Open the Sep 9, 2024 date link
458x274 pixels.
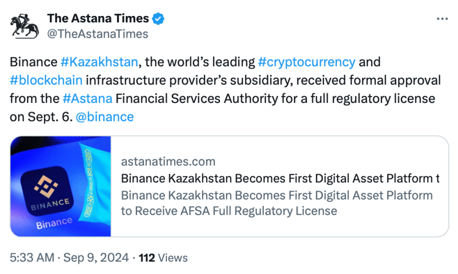[97, 258]
